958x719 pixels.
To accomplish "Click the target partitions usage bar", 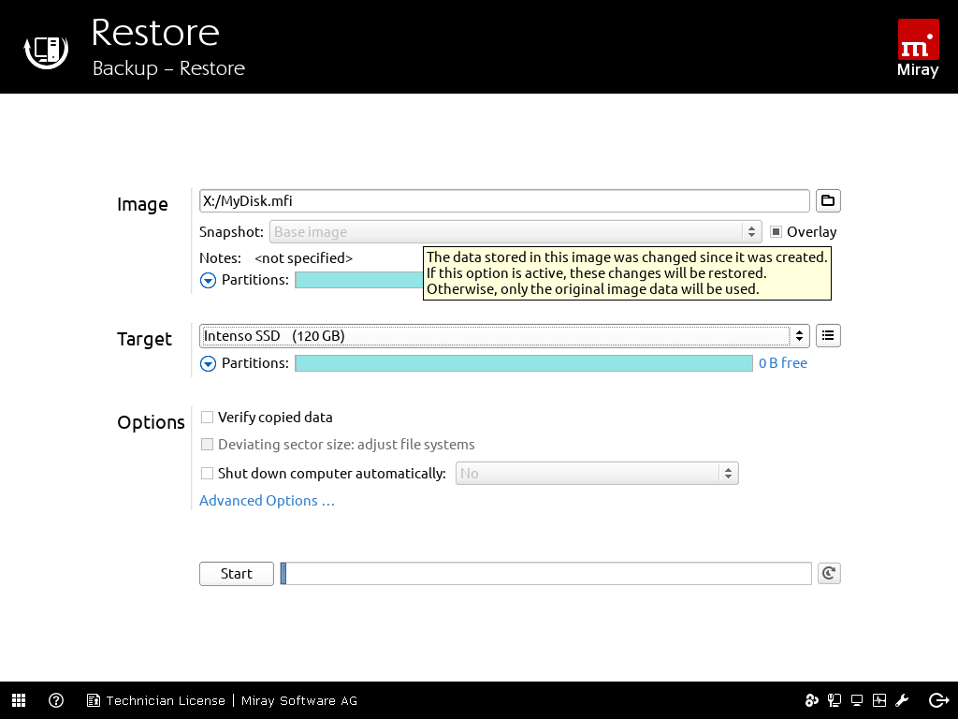I will (x=524, y=363).
